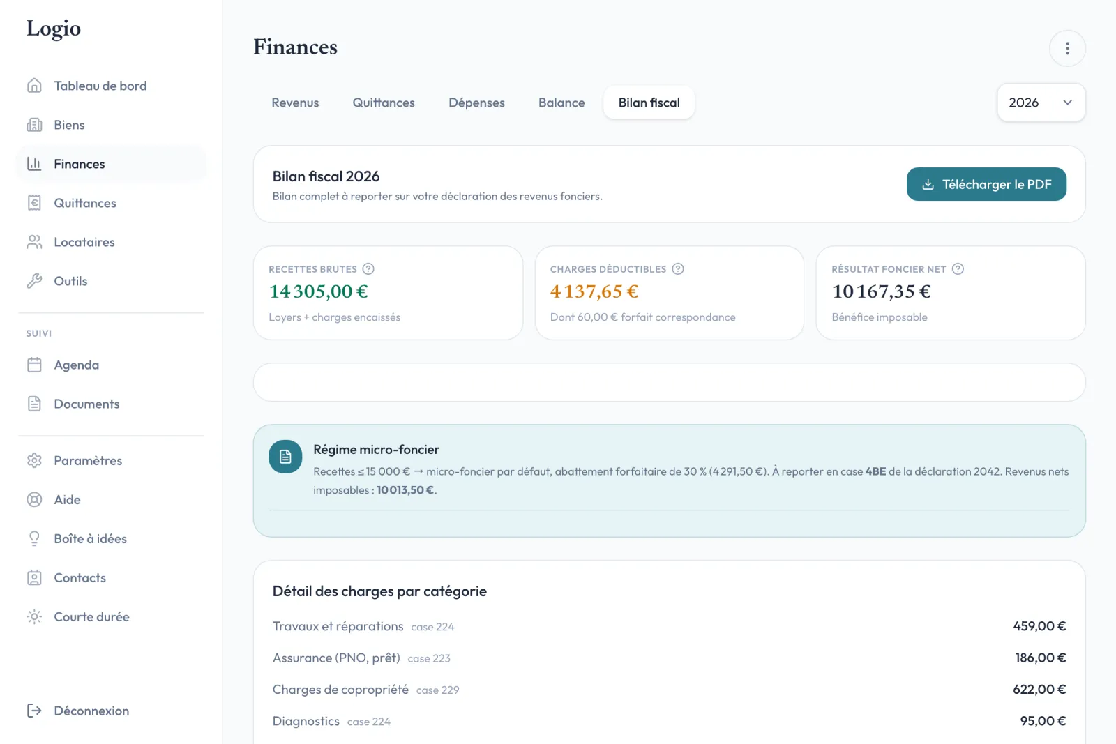1116x744 pixels.
Task: Click the Boîte à idées lightbulb icon
Action: pos(34,538)
